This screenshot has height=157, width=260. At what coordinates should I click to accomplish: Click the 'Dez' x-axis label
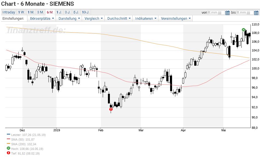pos(22,130)
